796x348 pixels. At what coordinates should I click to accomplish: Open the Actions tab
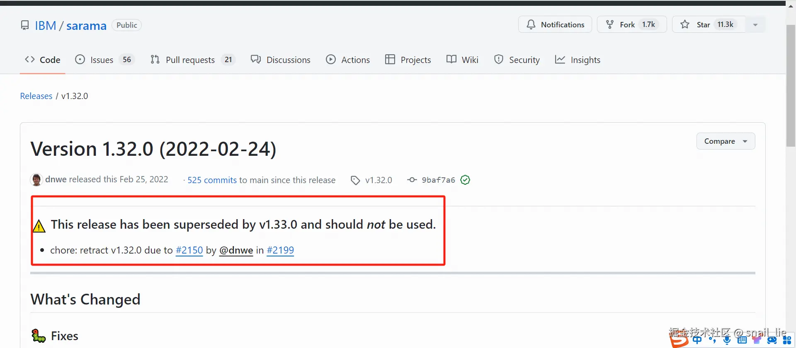(x=348, y=60)
